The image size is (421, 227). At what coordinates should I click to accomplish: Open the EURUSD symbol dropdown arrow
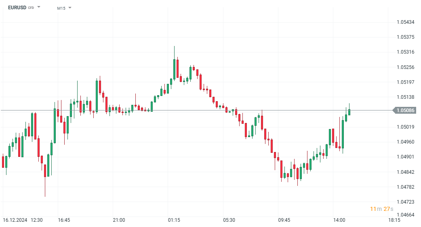click(x=39, y=7)
